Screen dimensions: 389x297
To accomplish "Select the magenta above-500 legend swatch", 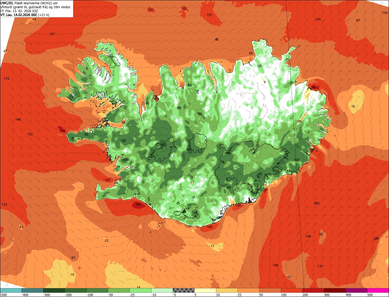I will coord(378,290).
